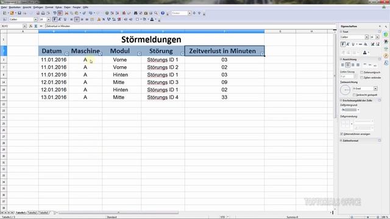Open the Maschine autofilter dropdown
The height and width of the screenshot is (219, 390).
(x=100, y=54)
